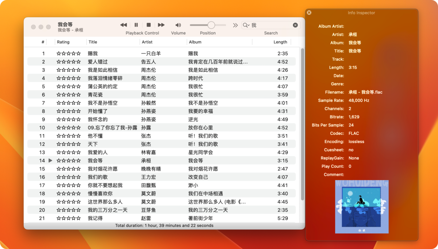Open the search magnifier options dropdown
This screenshot has height=249, width=438.
[x=246, y=25]
